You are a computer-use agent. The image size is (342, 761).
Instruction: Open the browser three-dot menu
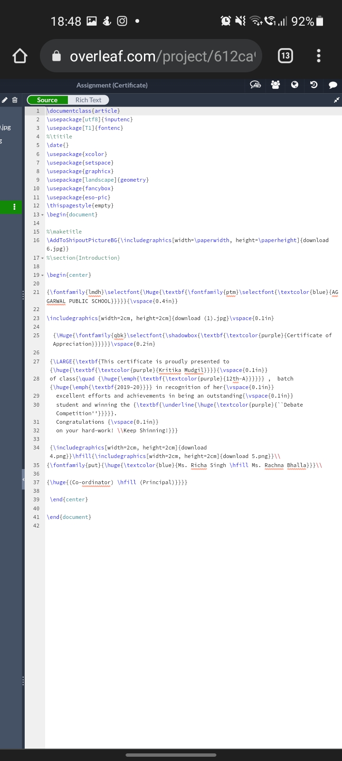click(x=319, y=56)
